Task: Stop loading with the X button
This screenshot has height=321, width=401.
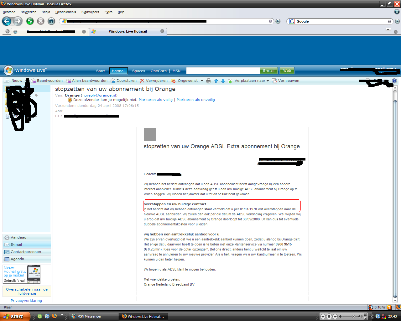Action: (41, 21)
